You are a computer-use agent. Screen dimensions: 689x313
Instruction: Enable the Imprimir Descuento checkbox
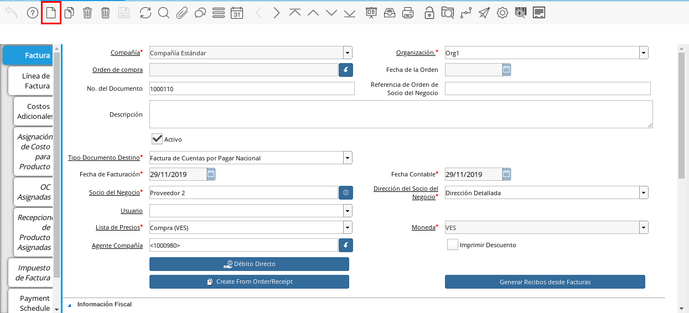[453, 244]
